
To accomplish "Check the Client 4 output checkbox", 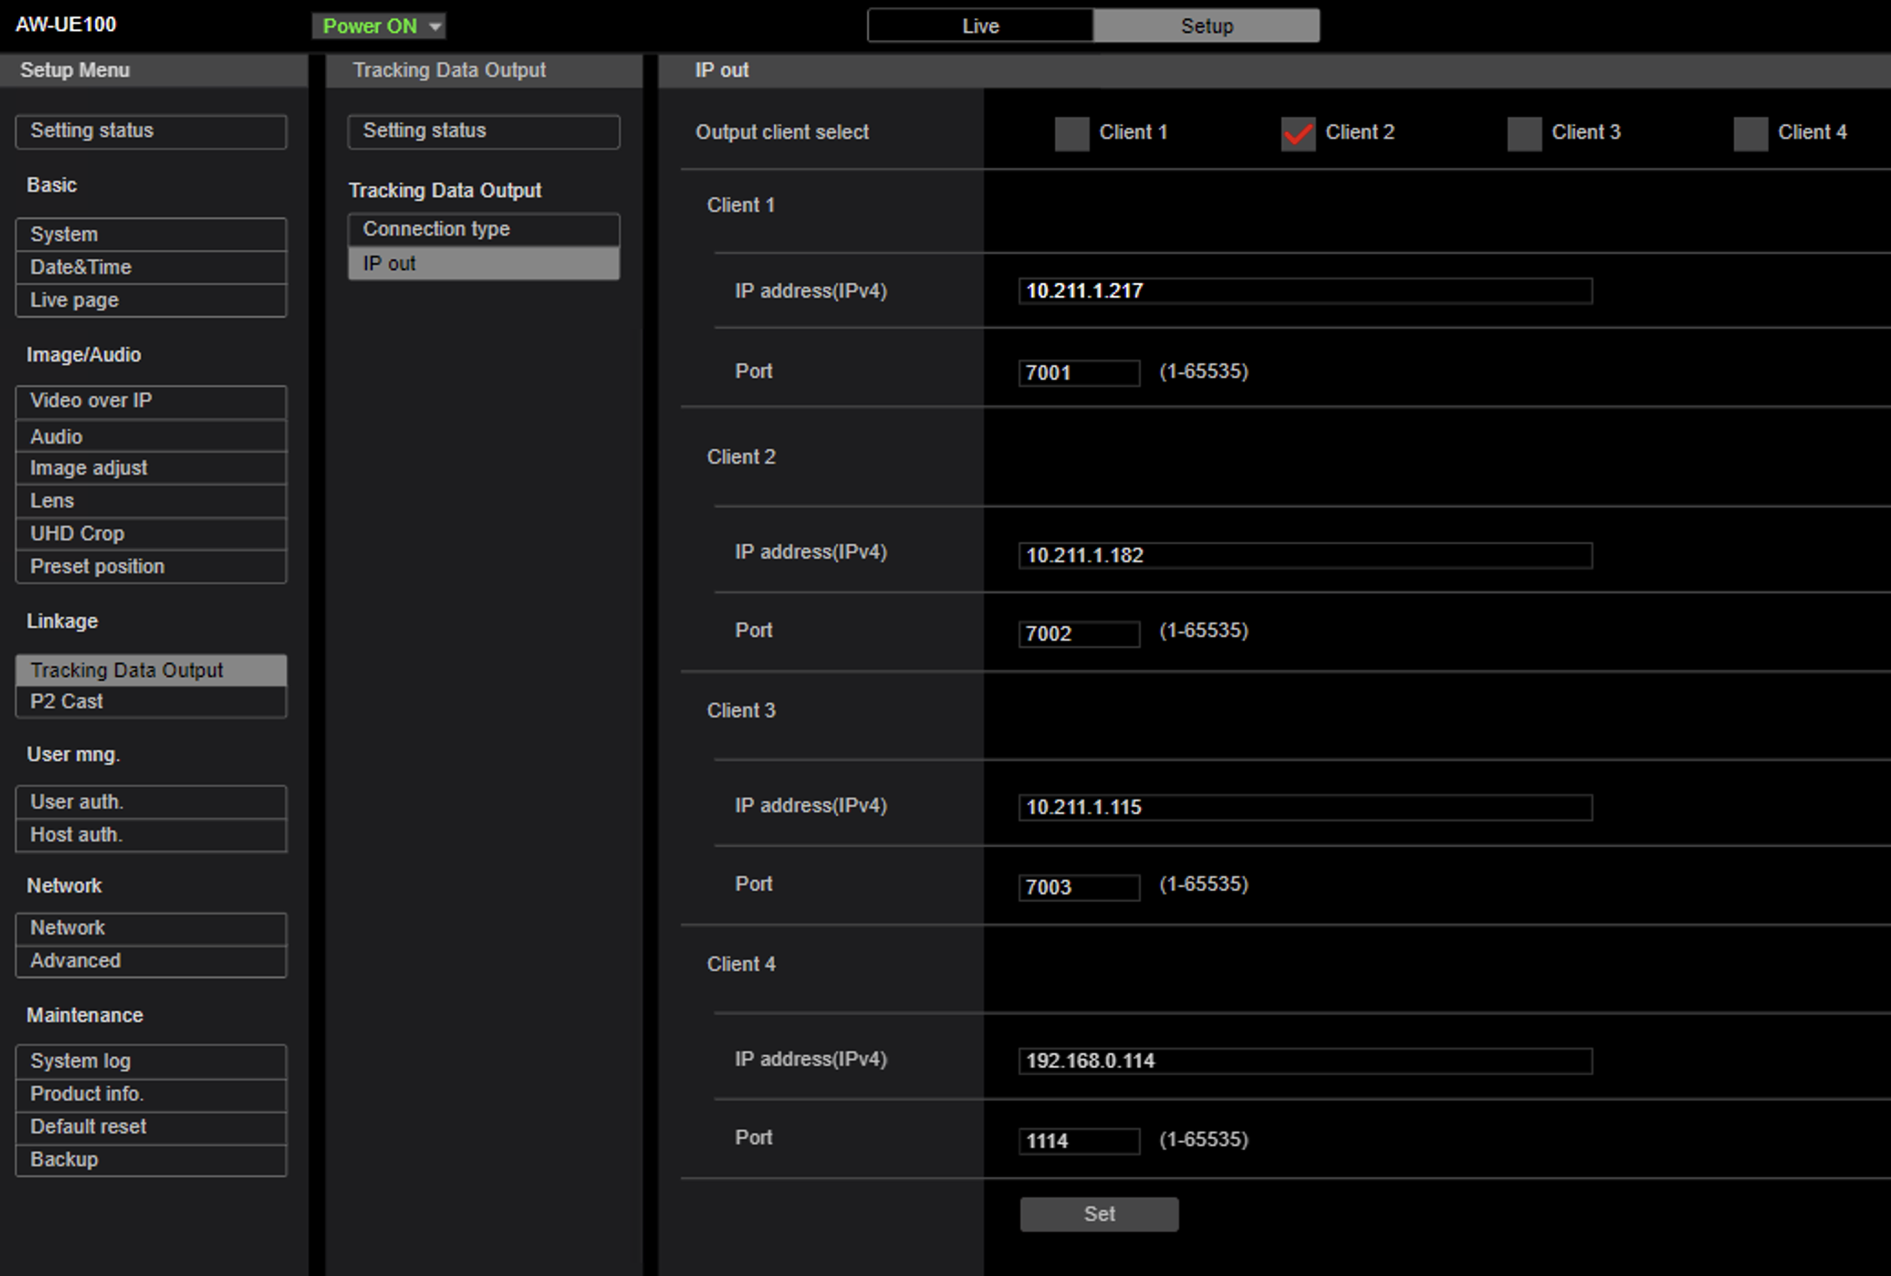I will pyautogui.click(x=1750, y=133).
